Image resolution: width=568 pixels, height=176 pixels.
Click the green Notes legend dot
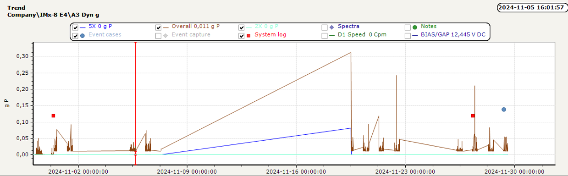pyautogui.click(x=415, y=27)
